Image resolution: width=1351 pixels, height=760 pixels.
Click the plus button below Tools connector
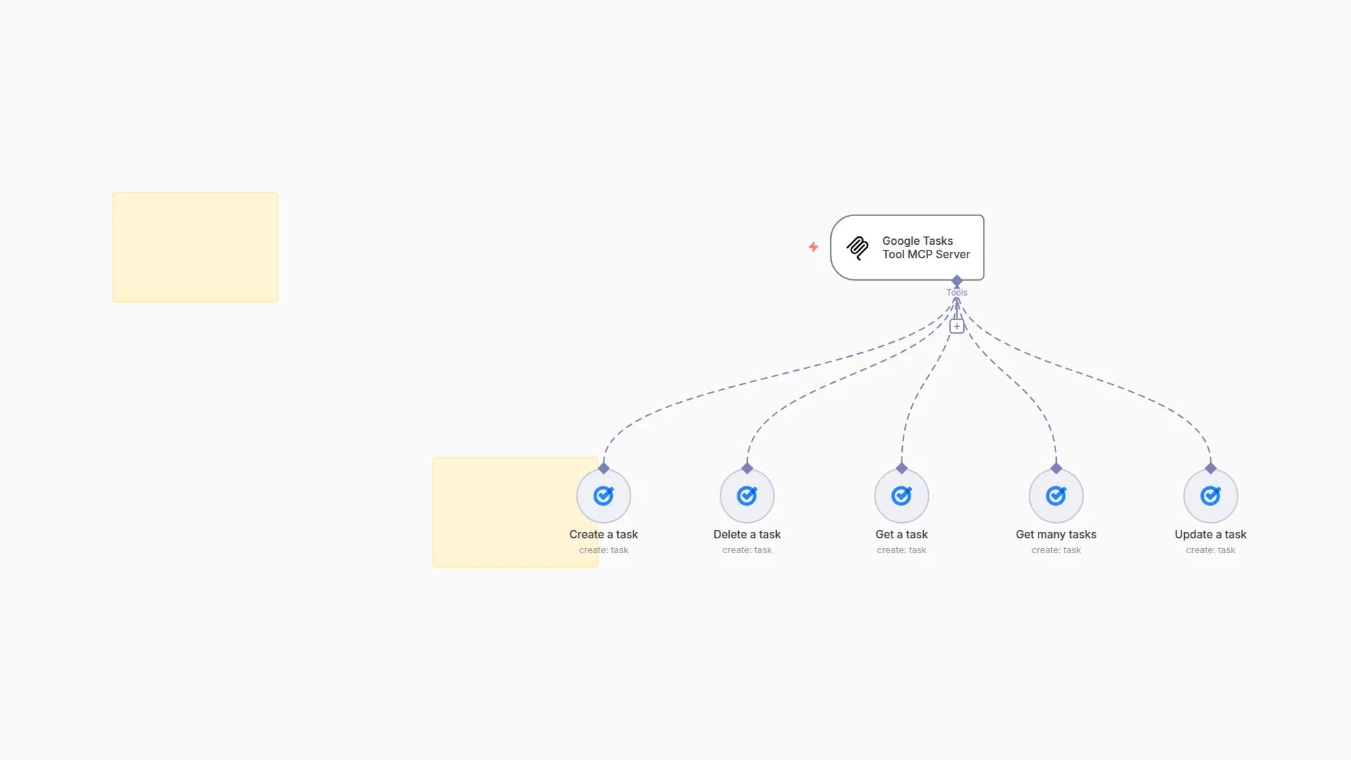point(956,327)
